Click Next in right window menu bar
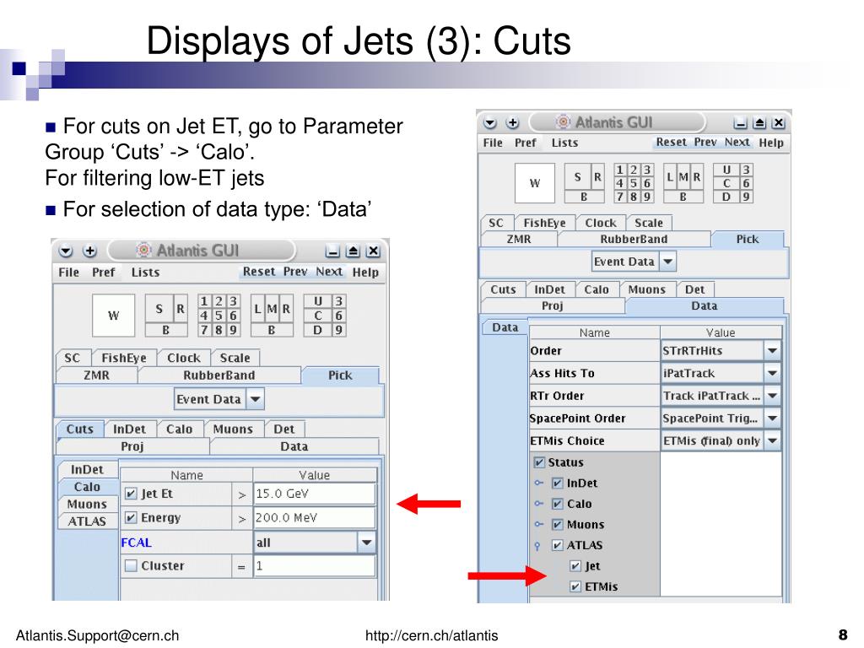This screenshot has height=648, width=864. click(x=737, y=142)
